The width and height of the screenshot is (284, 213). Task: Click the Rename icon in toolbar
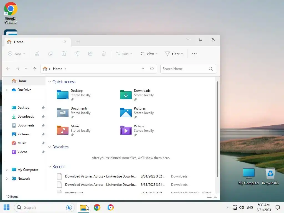tap(77, 54)
